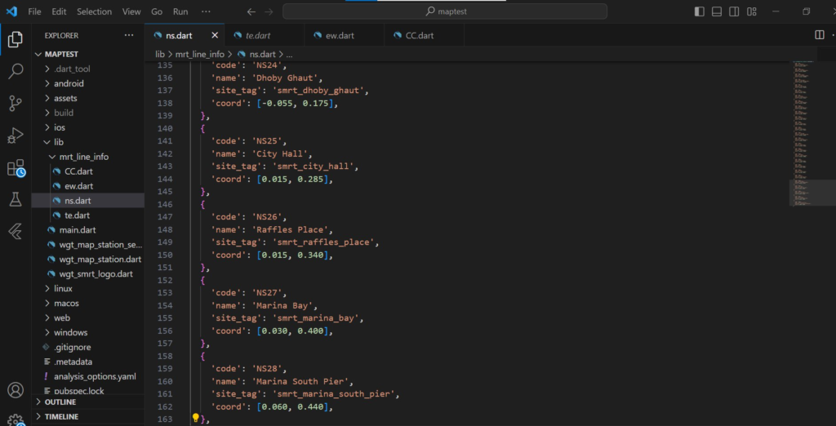The height and width of the screenshot is (426, 836).
Task: Click the lightbulb code action icon
Action: coord(196,418)
